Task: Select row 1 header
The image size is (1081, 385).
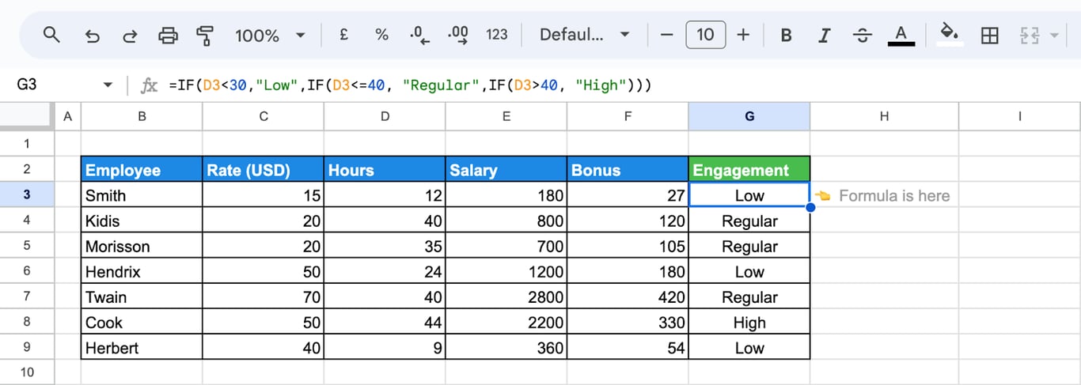Action: 27,144
